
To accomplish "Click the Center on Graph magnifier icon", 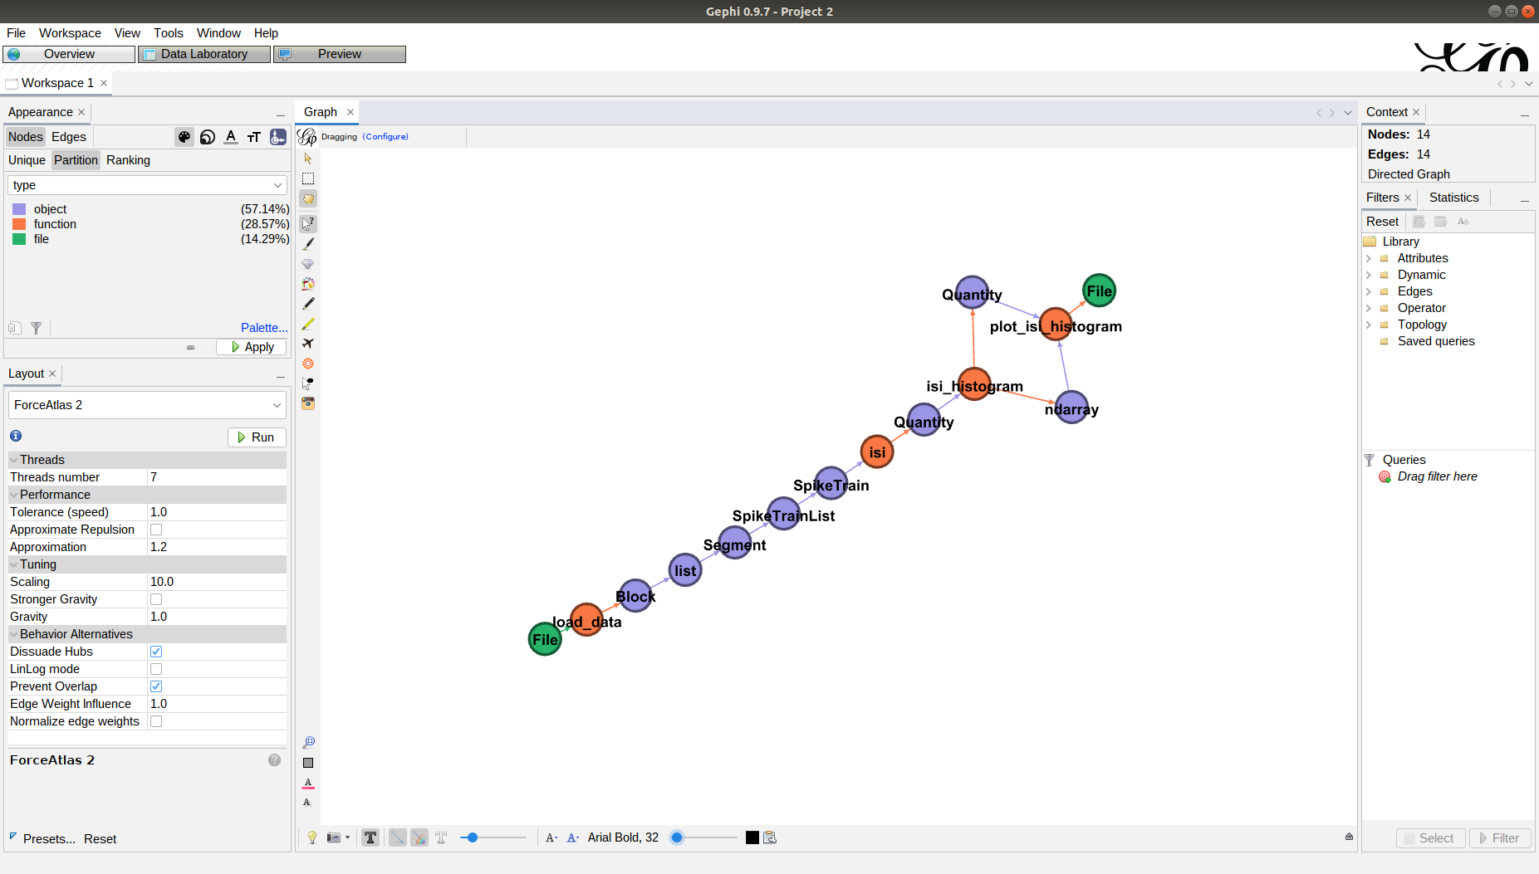I will tap(308, 742).
